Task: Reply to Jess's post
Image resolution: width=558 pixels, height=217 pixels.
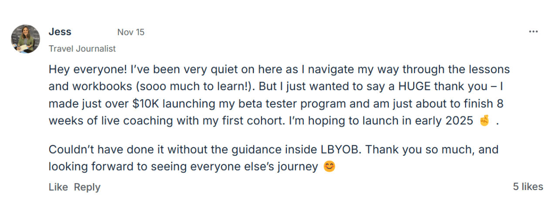Action: click(87, 187)
